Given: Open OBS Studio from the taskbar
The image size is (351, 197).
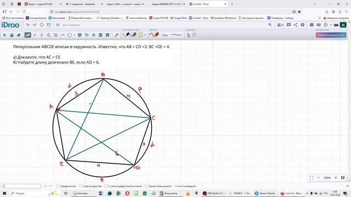Looking at the screenshot, I should (x=214, y=193).
